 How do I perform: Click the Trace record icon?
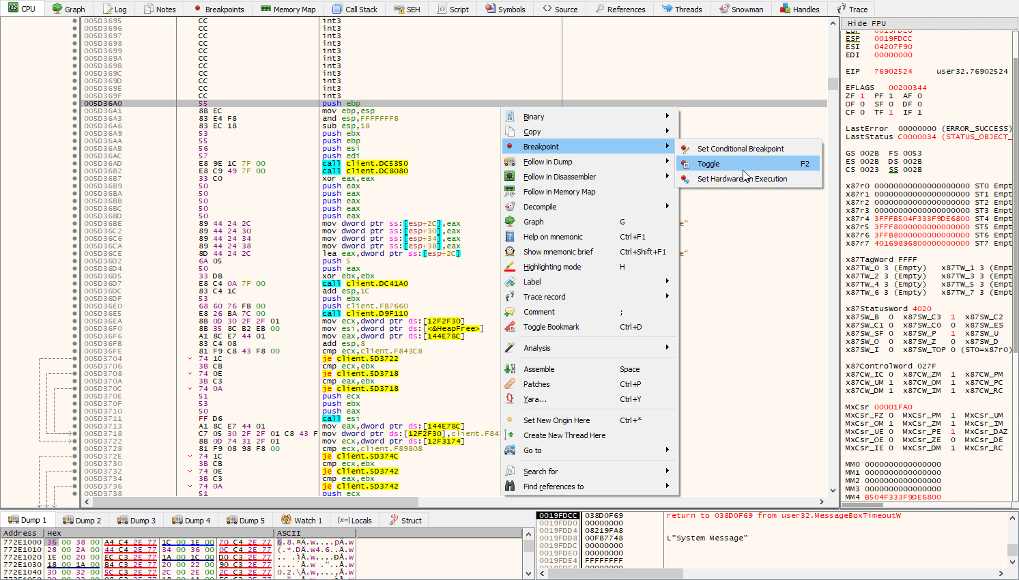pos(510,297)
